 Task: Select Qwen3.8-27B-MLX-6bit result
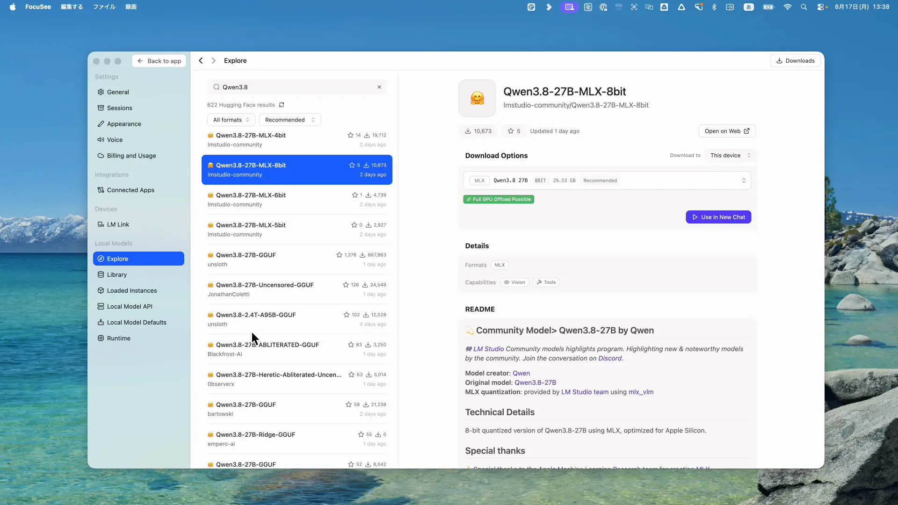coord(297,200)
